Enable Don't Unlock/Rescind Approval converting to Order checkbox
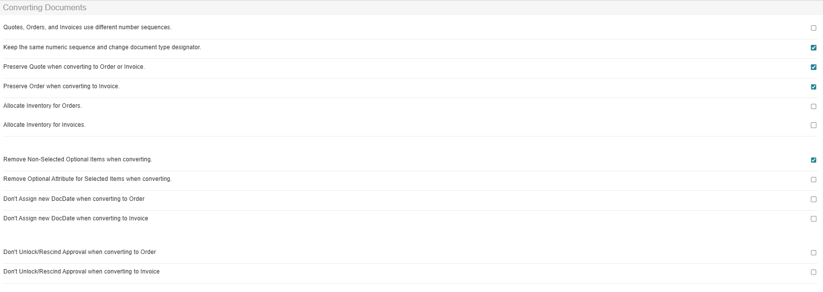 (x=813, y=253)
